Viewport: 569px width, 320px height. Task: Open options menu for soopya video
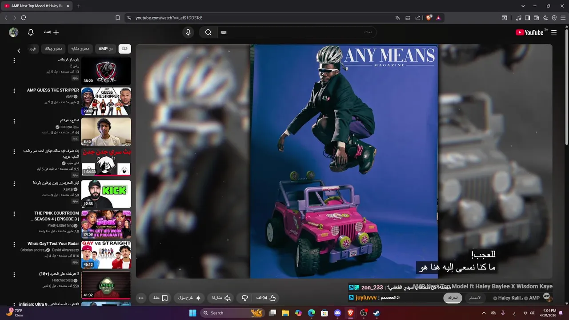point(14,121)
